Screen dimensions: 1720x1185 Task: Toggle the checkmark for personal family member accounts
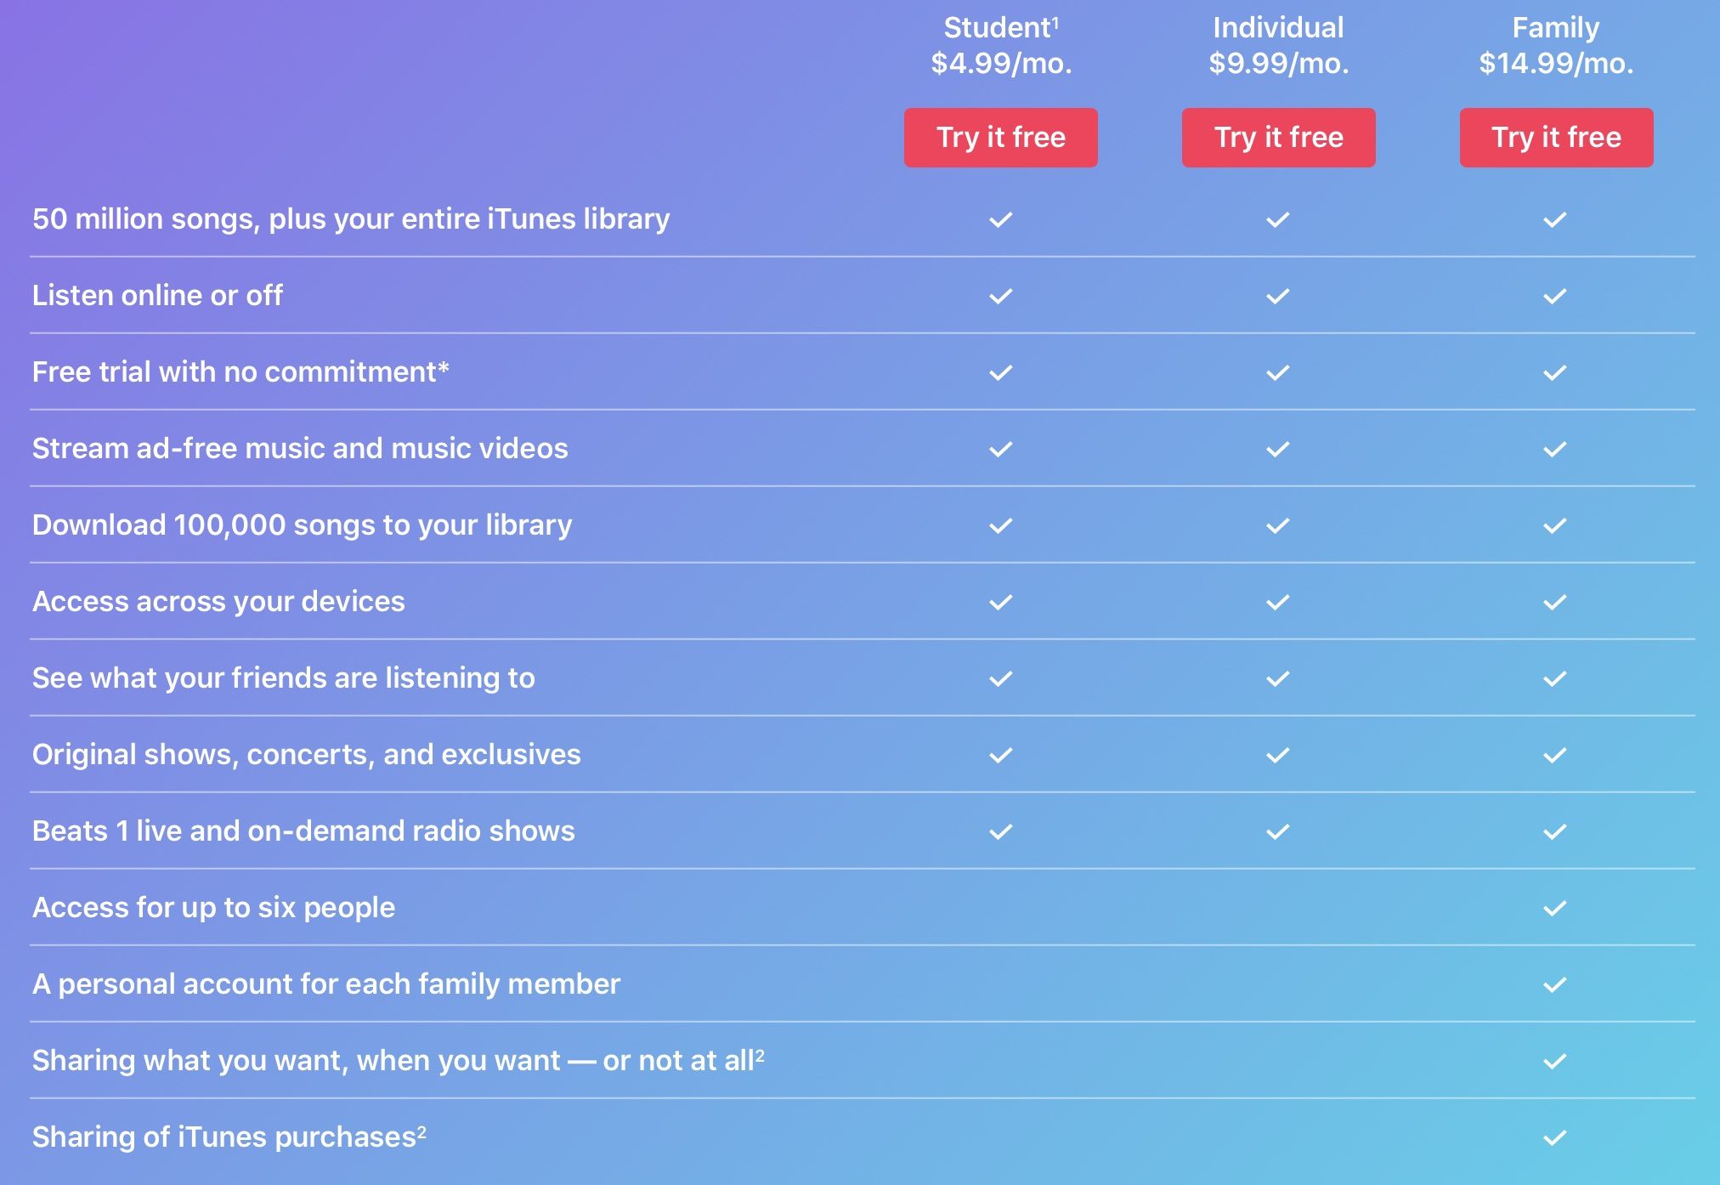[x=1555, y=984]
